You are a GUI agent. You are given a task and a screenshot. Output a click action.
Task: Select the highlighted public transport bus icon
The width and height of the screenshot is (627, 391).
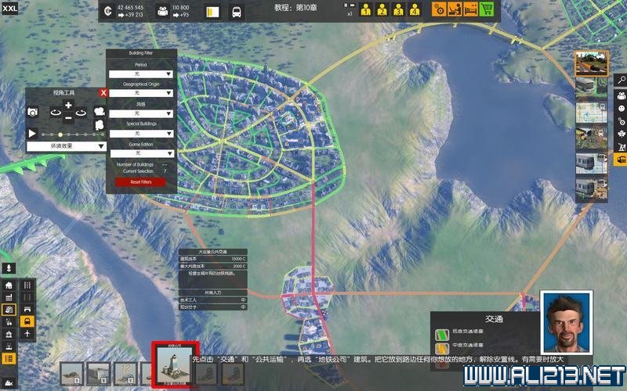(x=27, y=321)
